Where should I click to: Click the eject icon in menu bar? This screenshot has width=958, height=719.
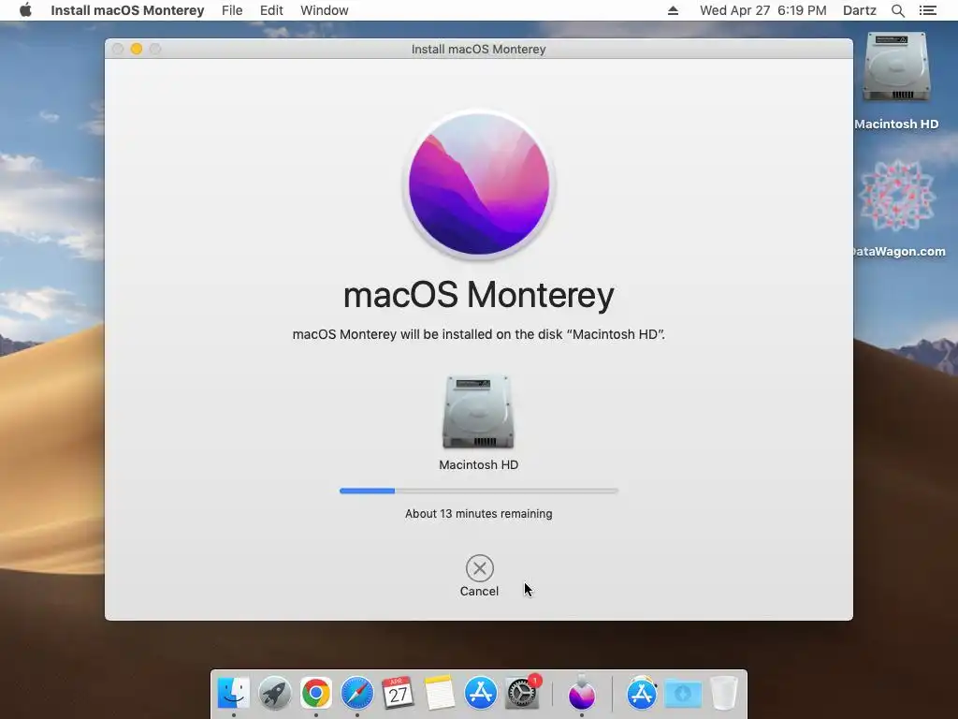point(673,10)
